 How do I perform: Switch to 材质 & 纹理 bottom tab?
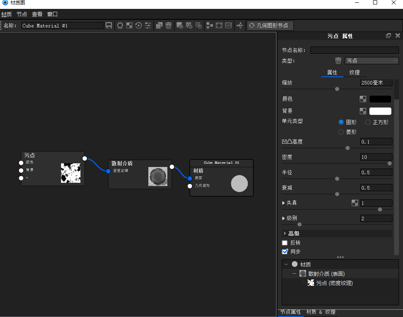pyautogui.click(x=321, y=312)
